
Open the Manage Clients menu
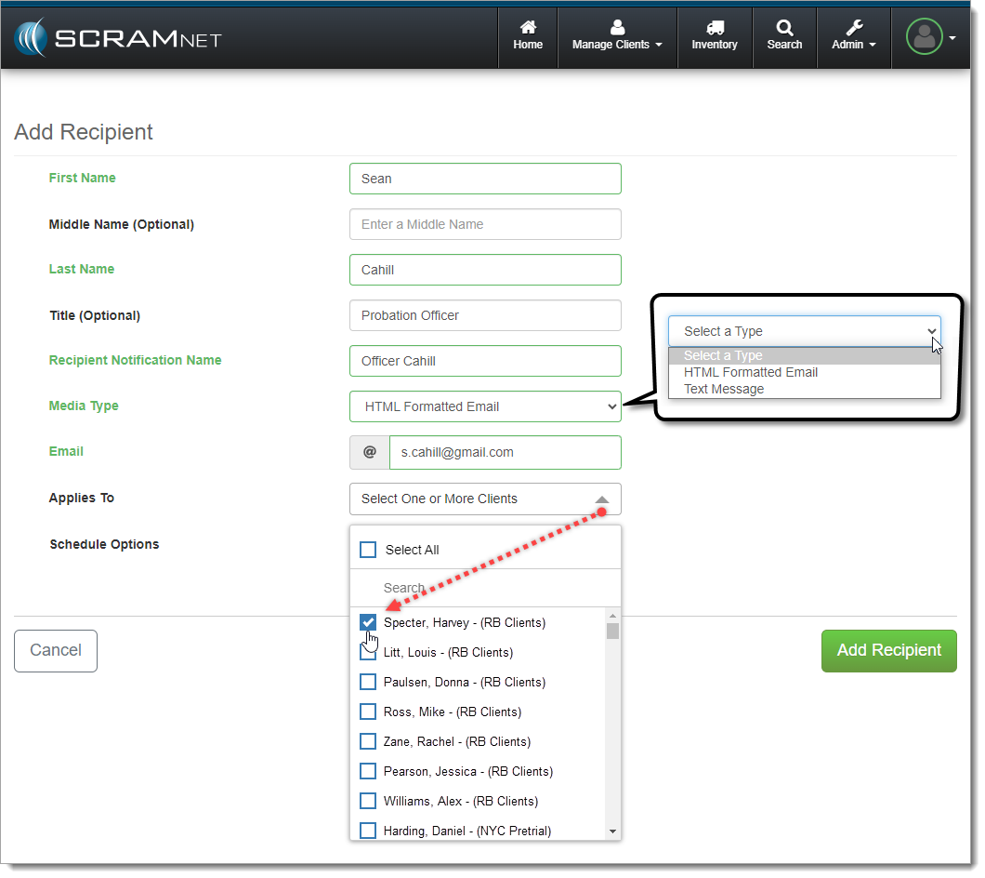(617, 36)
